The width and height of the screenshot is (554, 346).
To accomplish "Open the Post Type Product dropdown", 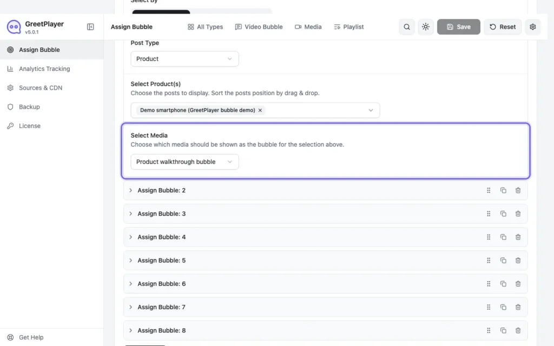I will pyautogui.click(x=185, y=59).
